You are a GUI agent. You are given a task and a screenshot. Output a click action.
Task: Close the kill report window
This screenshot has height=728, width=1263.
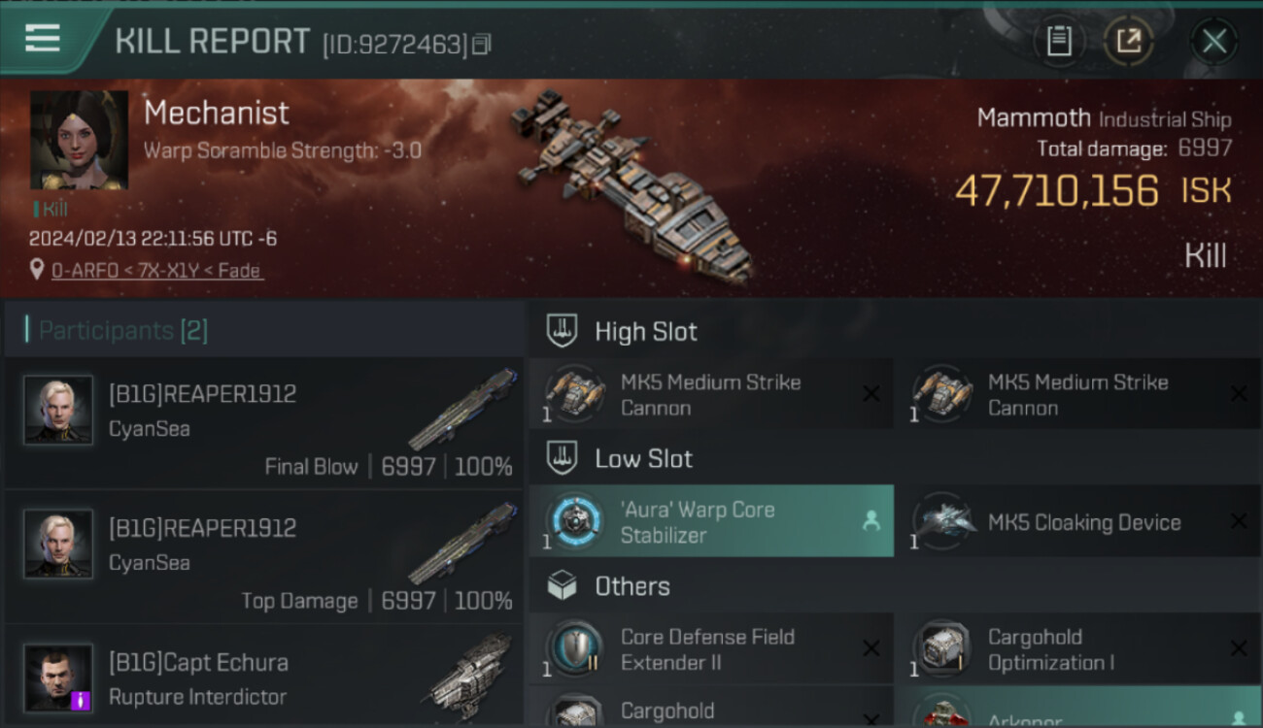coord(1213,41)
